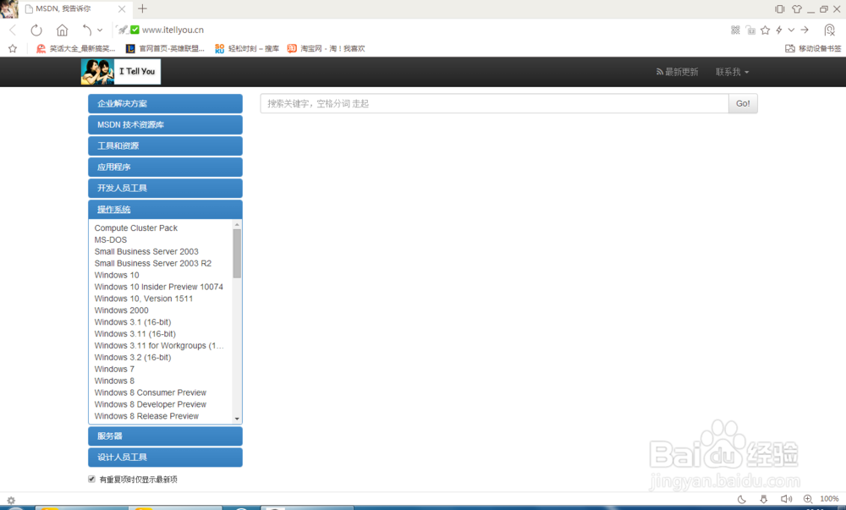Open the 轻松时刻 bookmark

click(x=246, y=48)
